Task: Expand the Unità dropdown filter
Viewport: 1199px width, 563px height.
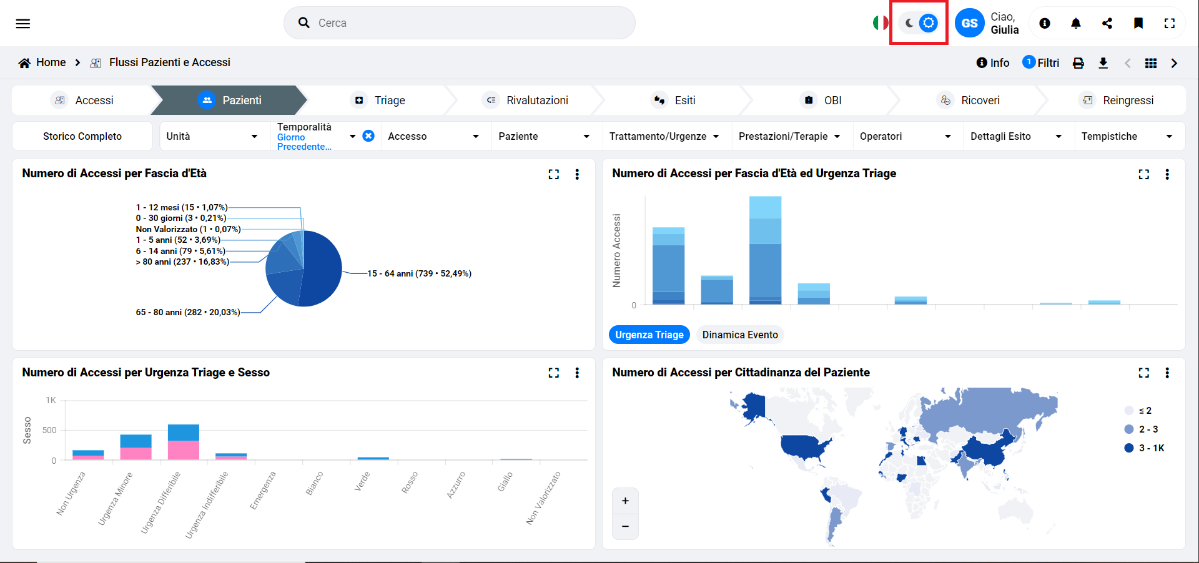Action: pyautogui.click(x=212, y=137)
